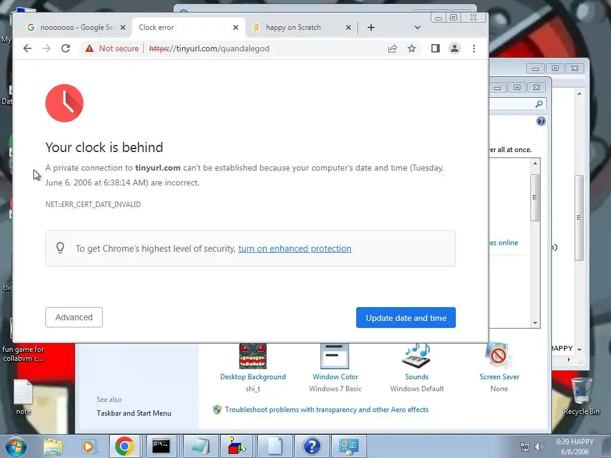Click Update date and time button

[406, 318]
